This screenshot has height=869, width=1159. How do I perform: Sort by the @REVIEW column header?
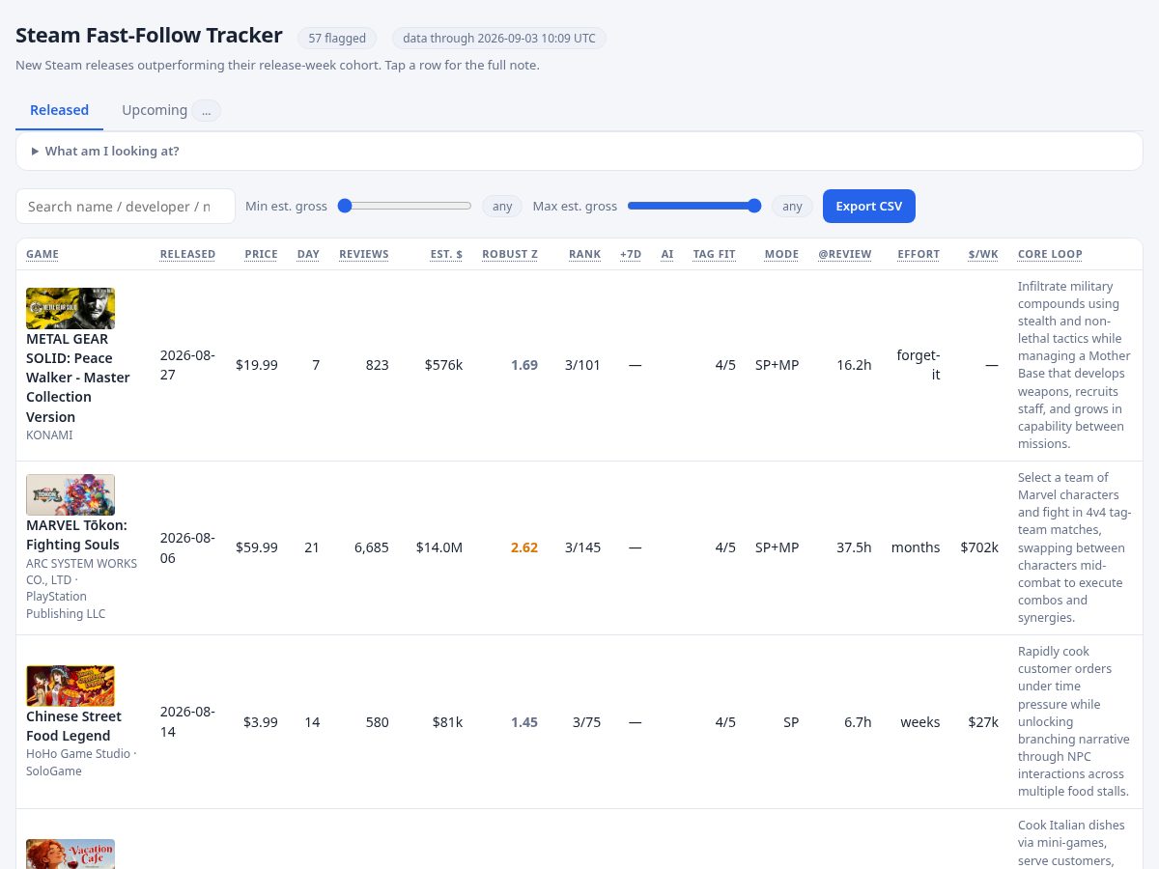[x=845, y=254]
